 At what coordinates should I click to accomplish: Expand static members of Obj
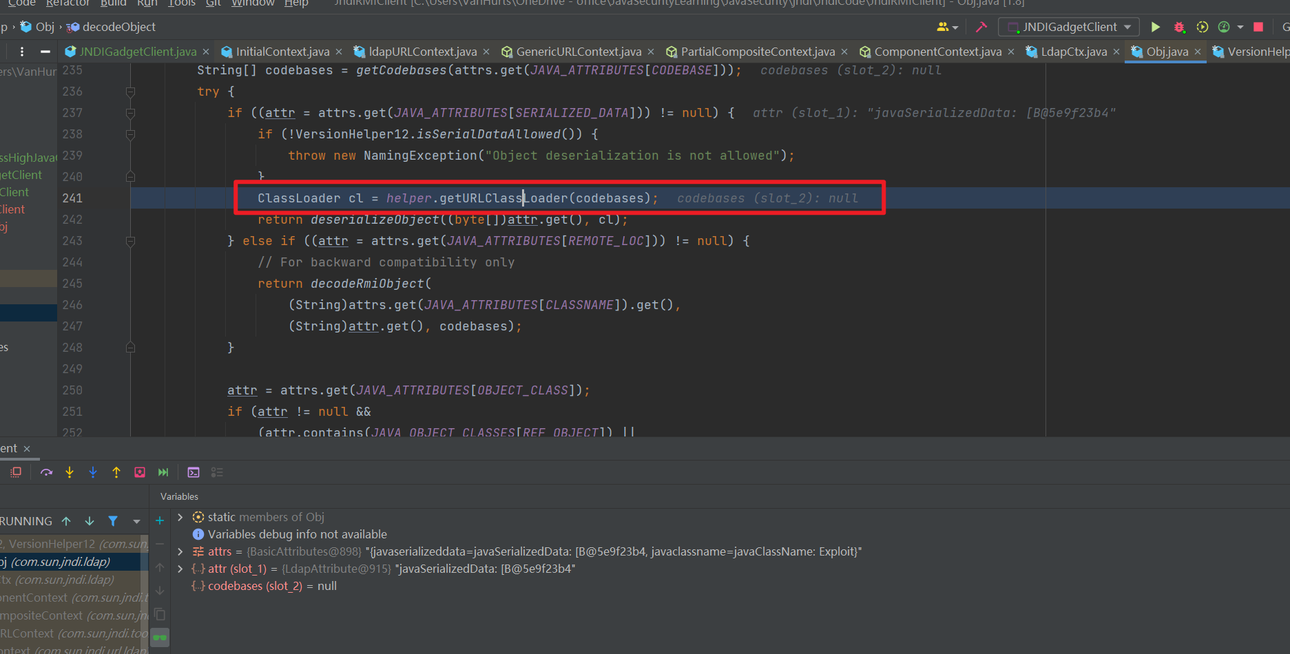(x=180, y=517)
